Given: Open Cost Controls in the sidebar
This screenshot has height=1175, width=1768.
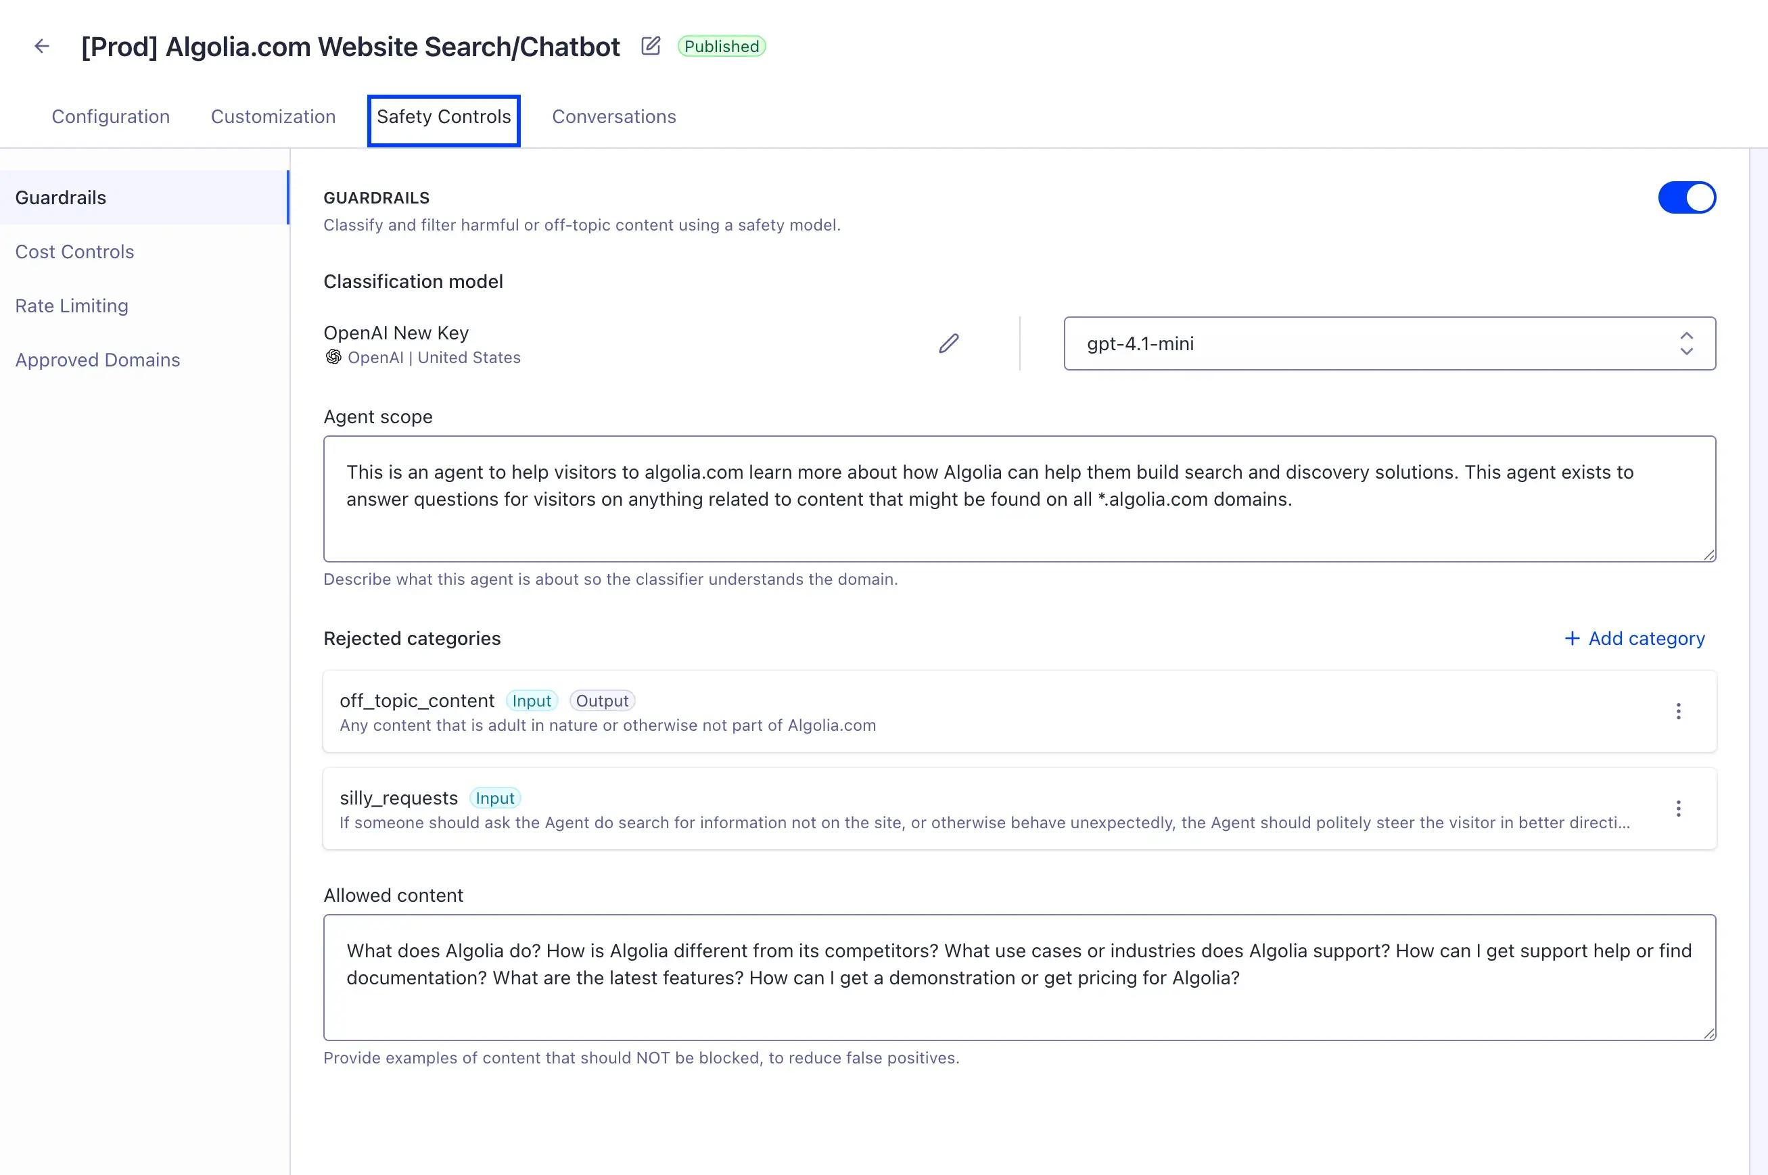Looking at the screenshot, I should [74, 251].
